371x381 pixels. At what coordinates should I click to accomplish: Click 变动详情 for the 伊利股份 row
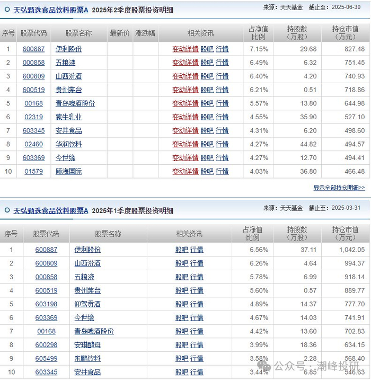(185, 49)
